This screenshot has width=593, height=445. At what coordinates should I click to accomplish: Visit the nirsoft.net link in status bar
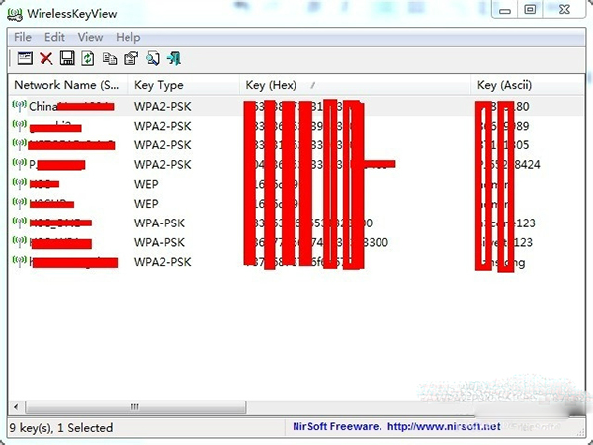pos(444,427)
